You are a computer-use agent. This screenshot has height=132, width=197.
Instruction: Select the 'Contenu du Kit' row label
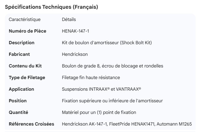point(25,66)
